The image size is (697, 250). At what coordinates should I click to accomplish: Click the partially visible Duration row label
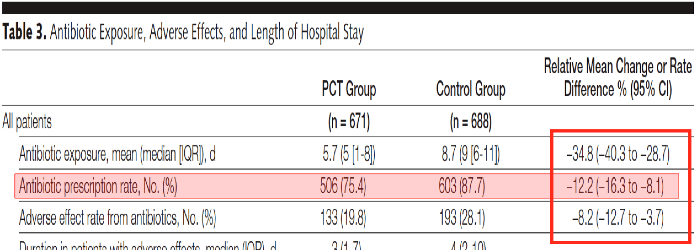pos(148,246)
